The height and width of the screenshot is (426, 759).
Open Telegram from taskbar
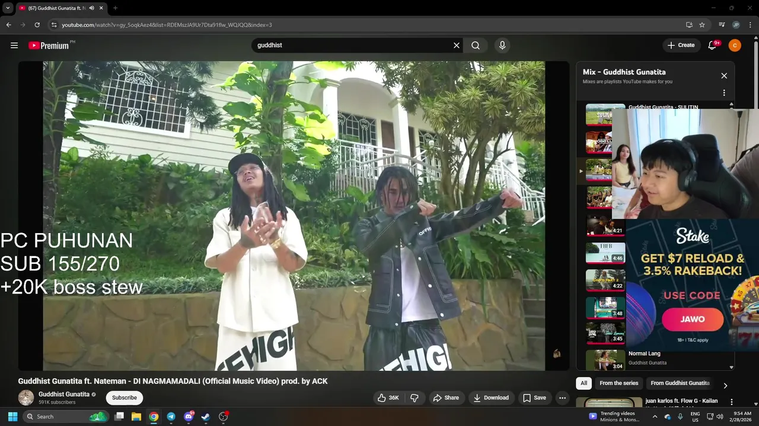click(x=171, y=417)
